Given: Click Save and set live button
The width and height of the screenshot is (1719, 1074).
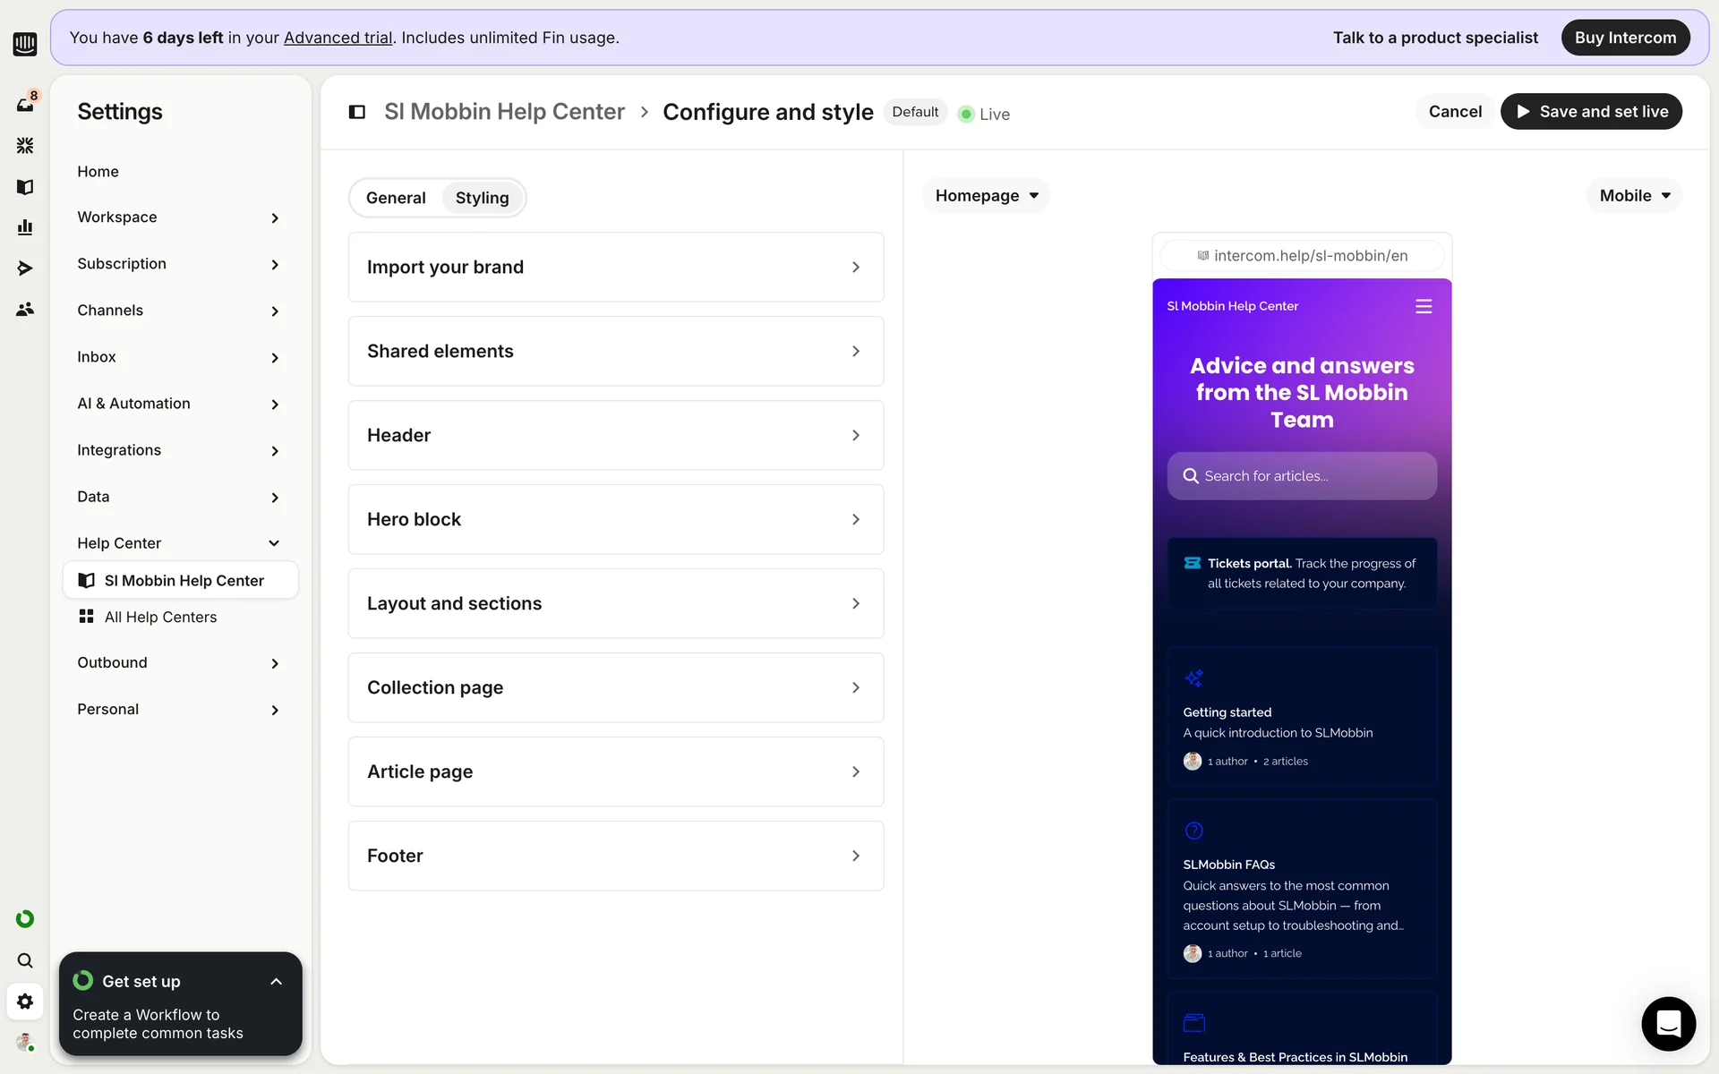Looking at the screenshot, I should click(1591, 112).
